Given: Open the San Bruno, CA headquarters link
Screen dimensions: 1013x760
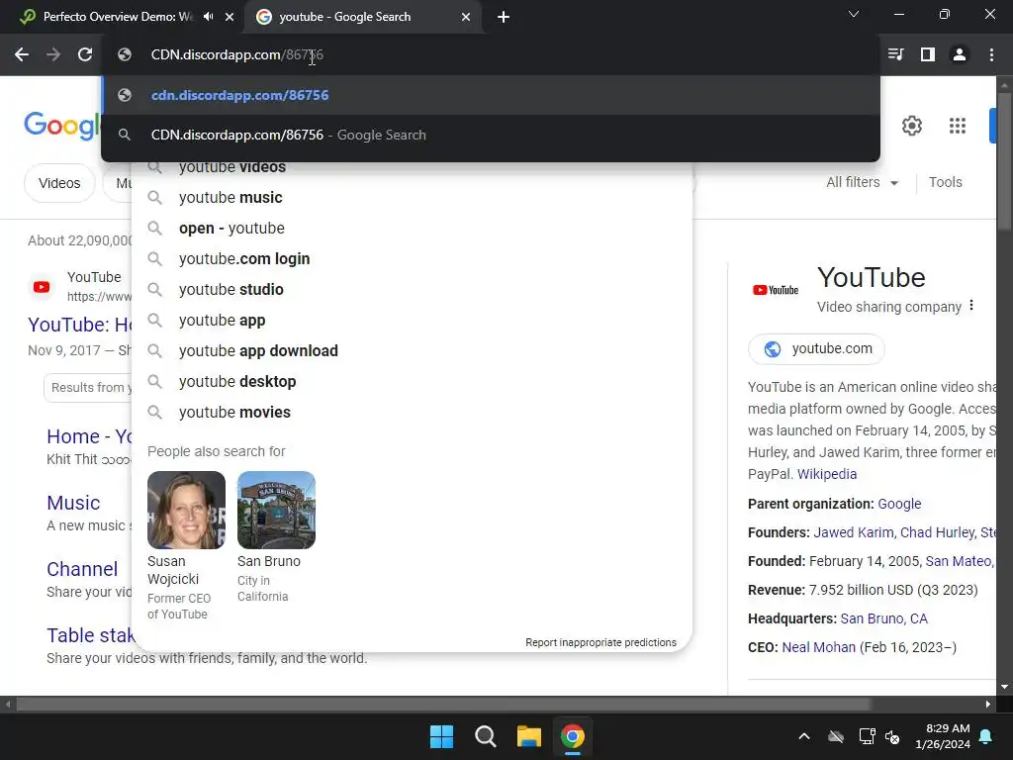Looking at the screenshot, I should tap(883, 618).
